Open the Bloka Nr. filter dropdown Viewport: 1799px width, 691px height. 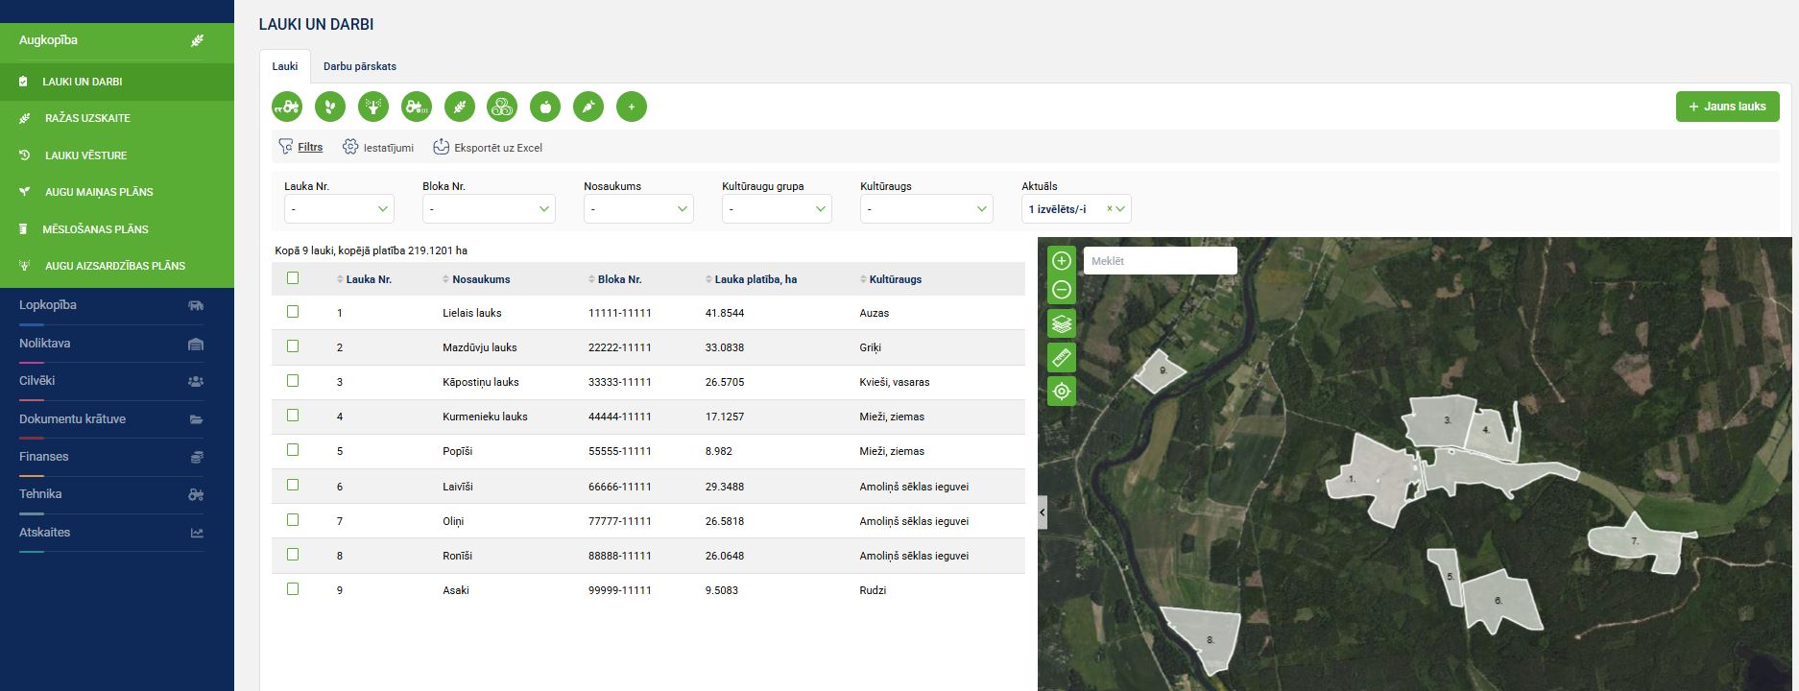pos(489,208)
